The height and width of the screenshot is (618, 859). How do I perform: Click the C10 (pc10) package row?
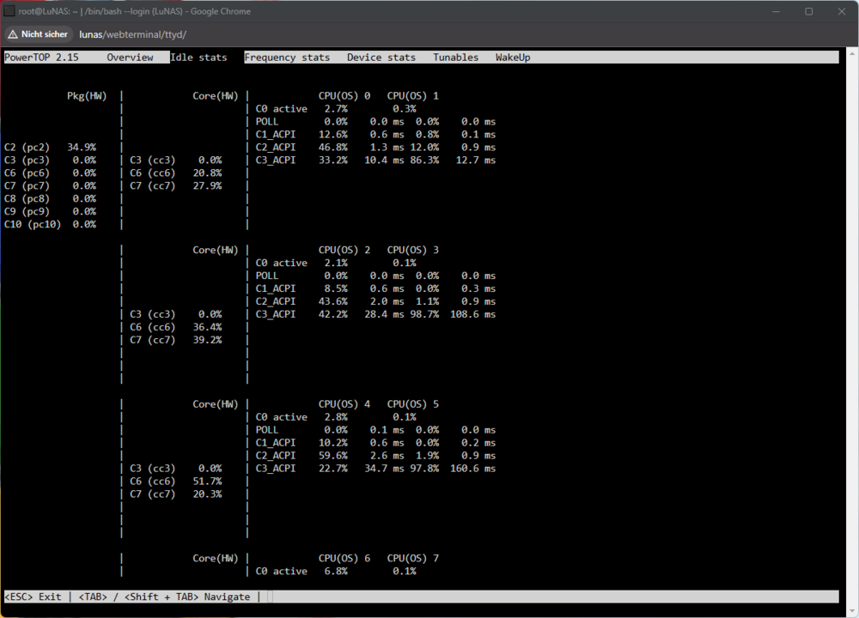click(51, 224)
